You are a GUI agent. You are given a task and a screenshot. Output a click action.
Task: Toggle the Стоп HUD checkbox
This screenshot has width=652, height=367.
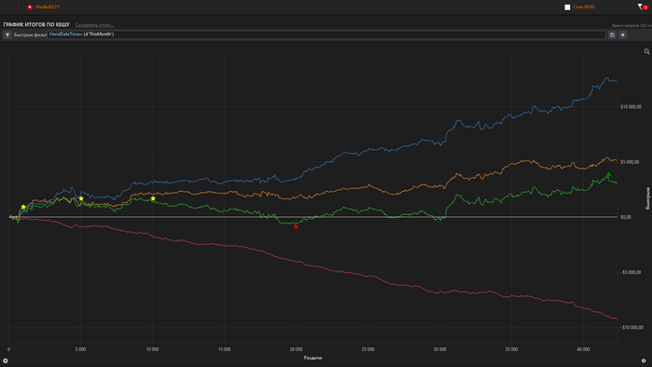coord(567,7)
